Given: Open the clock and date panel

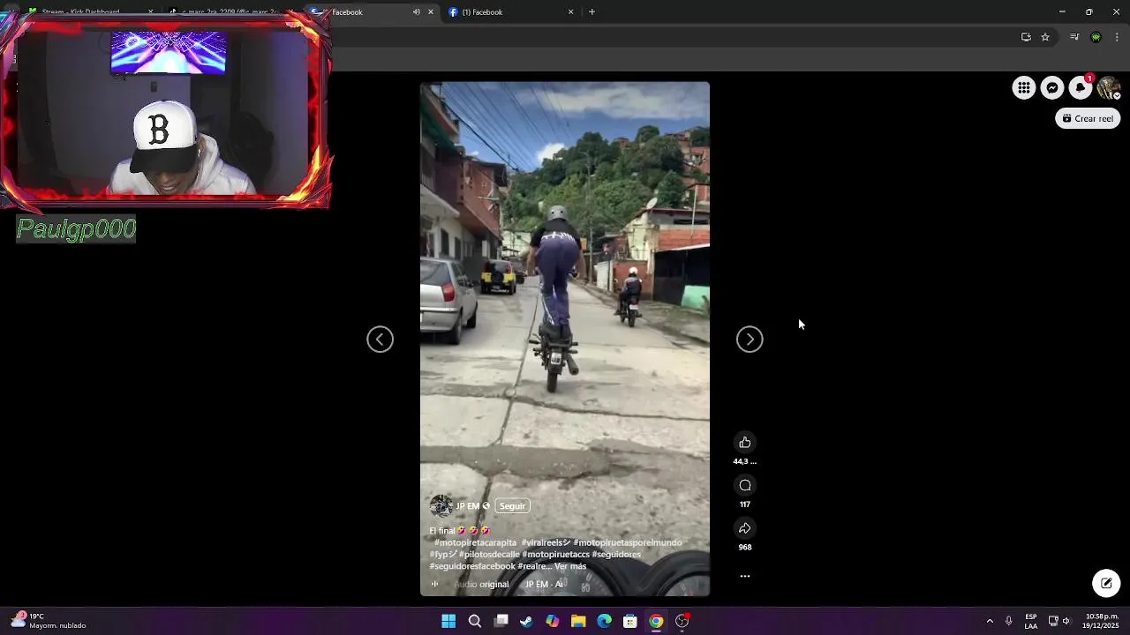Looking at the screenshot, I should click(x=1102, y=621).
